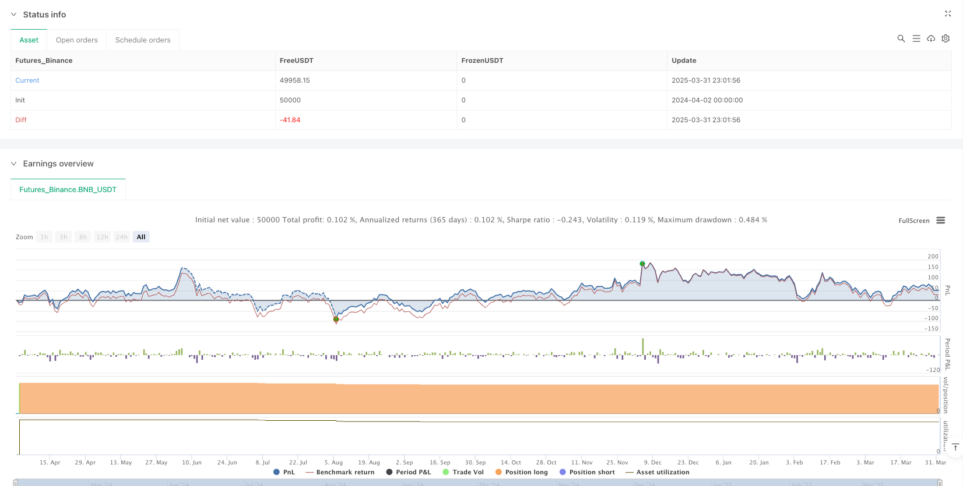Click the left handle of the chart range slider

[x=16, y=483]
